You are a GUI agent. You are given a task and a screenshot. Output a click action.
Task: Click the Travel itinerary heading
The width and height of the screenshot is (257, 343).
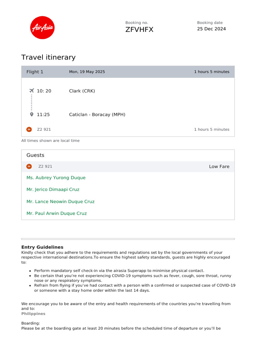pos(49,57)
